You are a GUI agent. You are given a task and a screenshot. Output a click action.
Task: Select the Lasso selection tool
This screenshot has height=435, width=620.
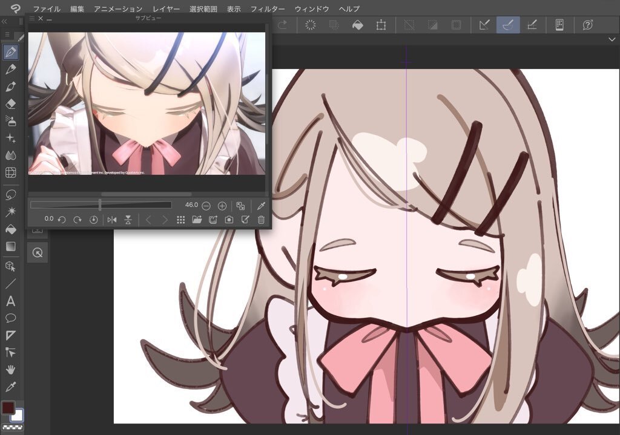click(x=10, y=194)
